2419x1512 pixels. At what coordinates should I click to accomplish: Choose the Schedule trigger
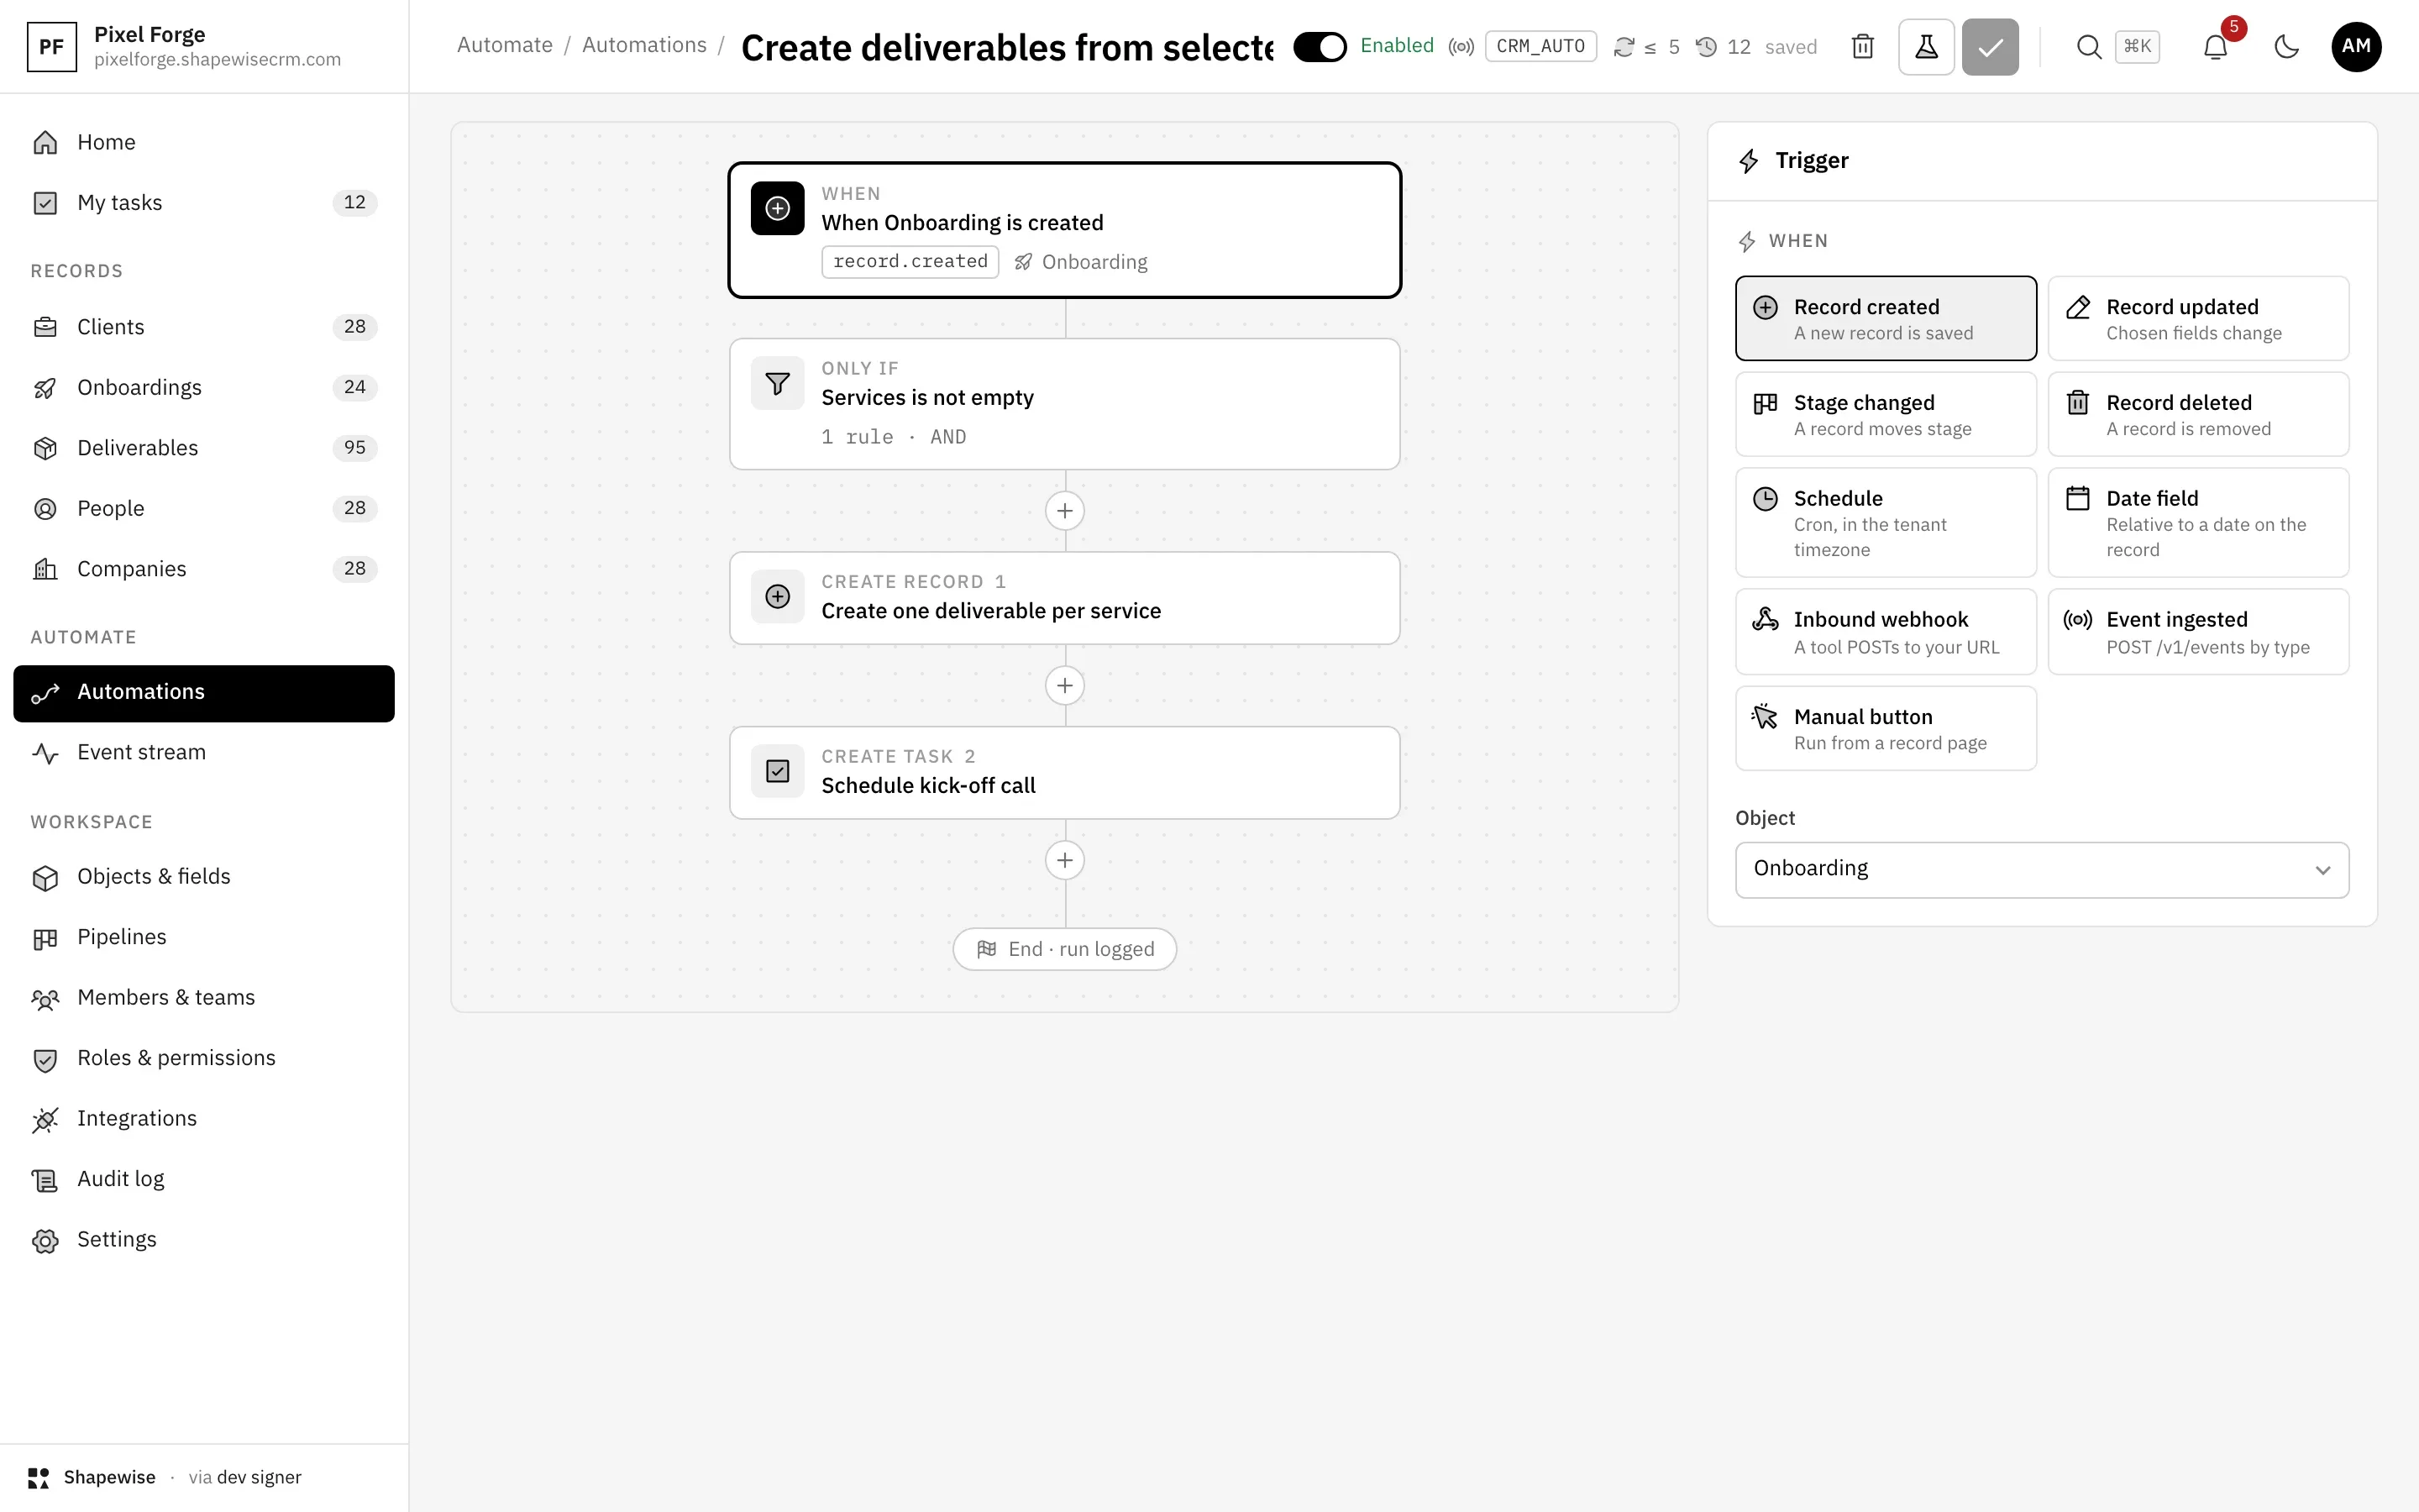1885,522
